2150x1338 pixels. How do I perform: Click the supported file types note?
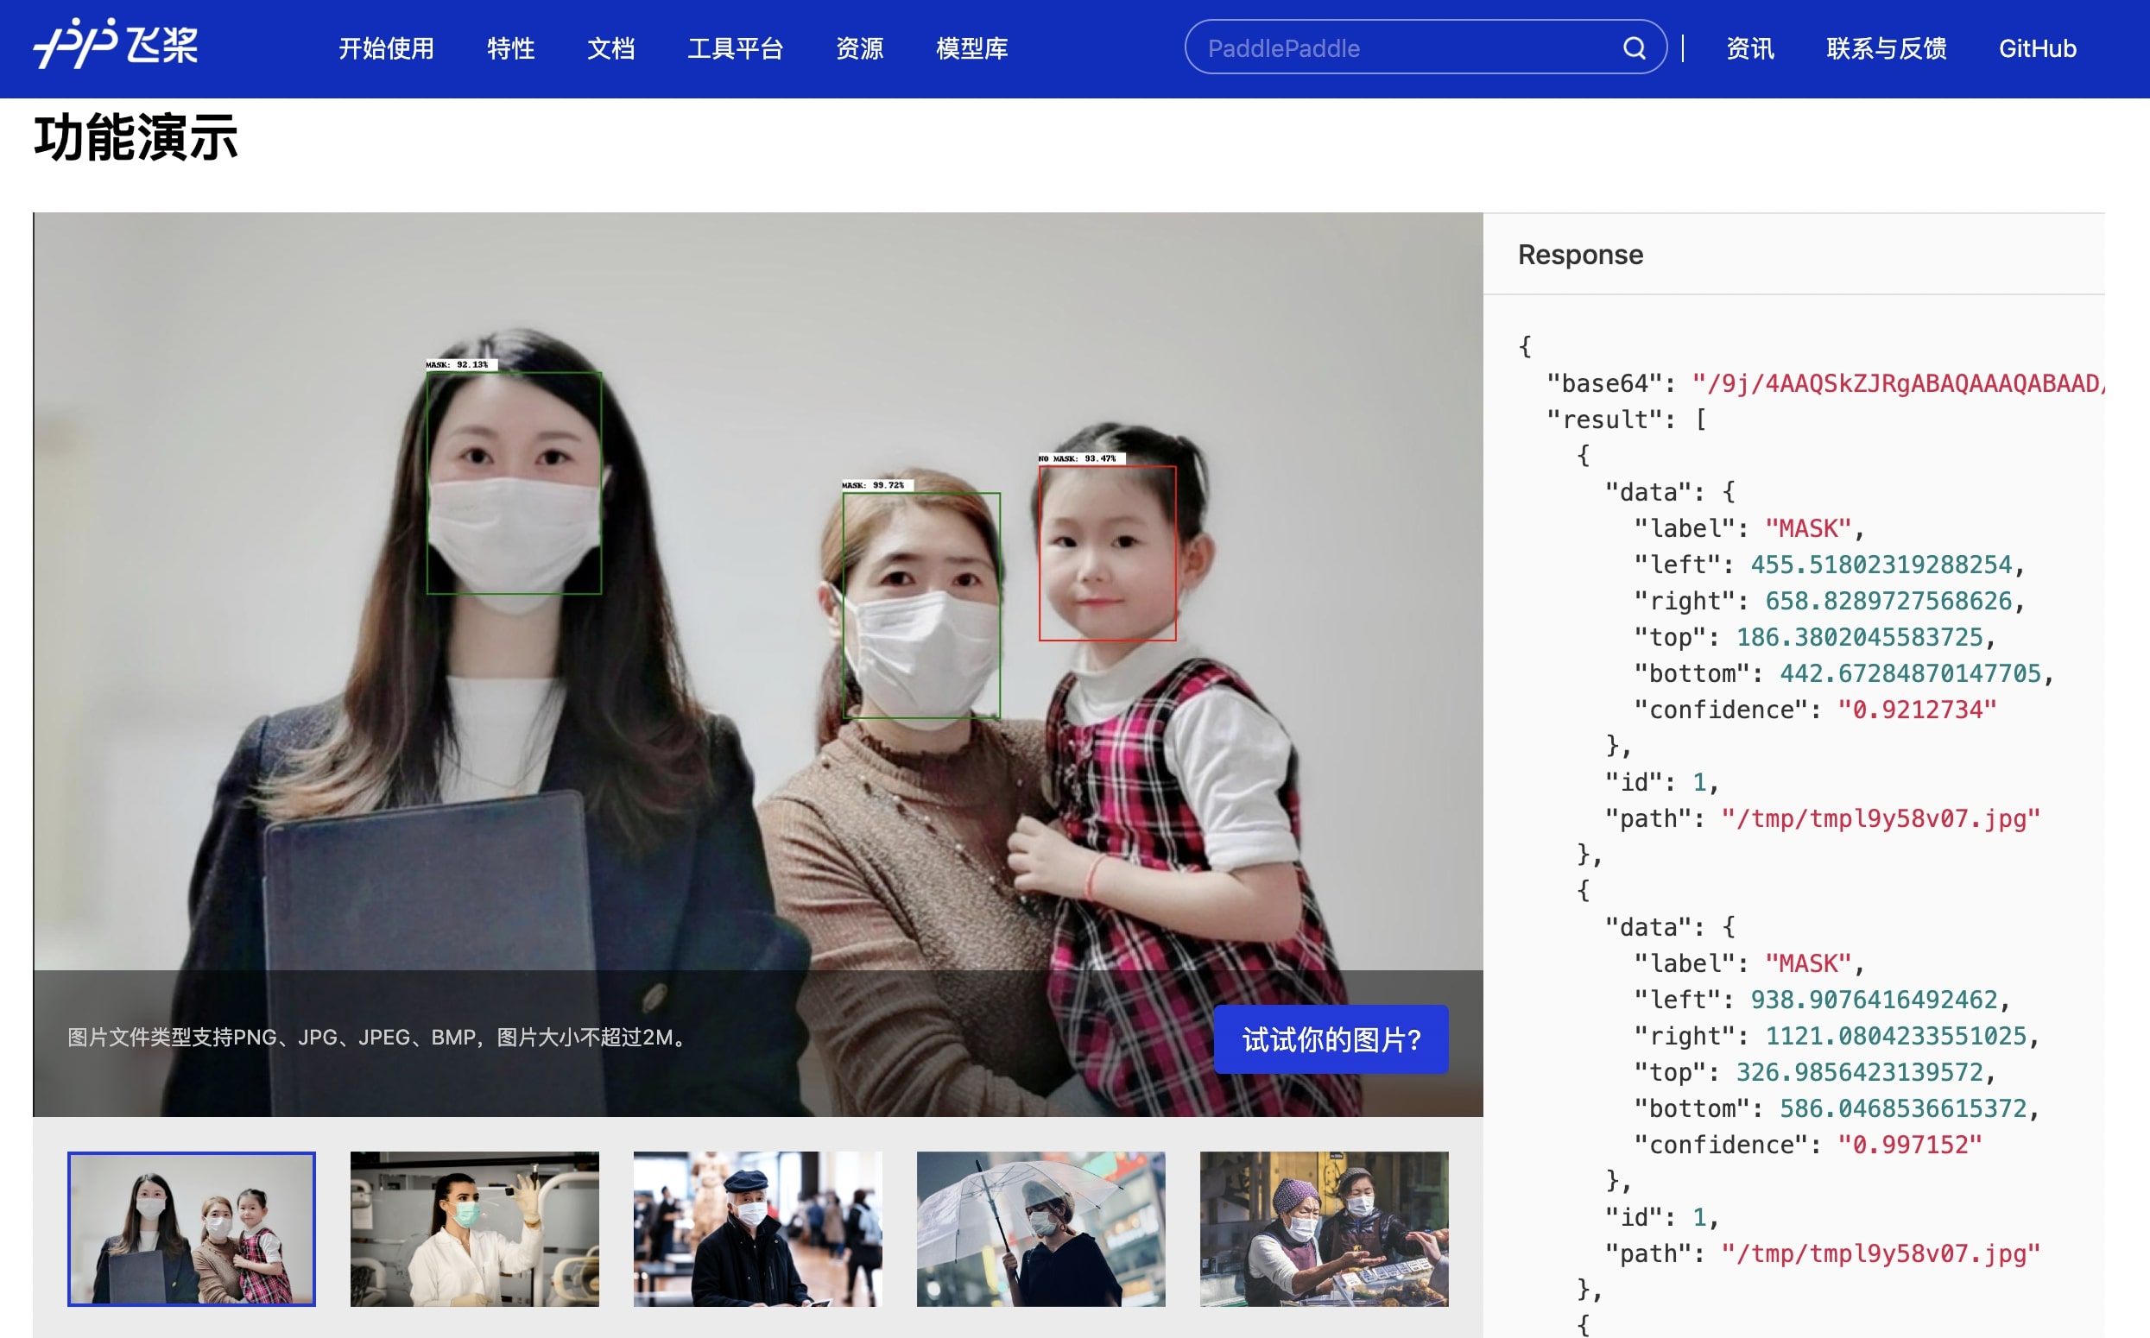(x=380, y=1037)
